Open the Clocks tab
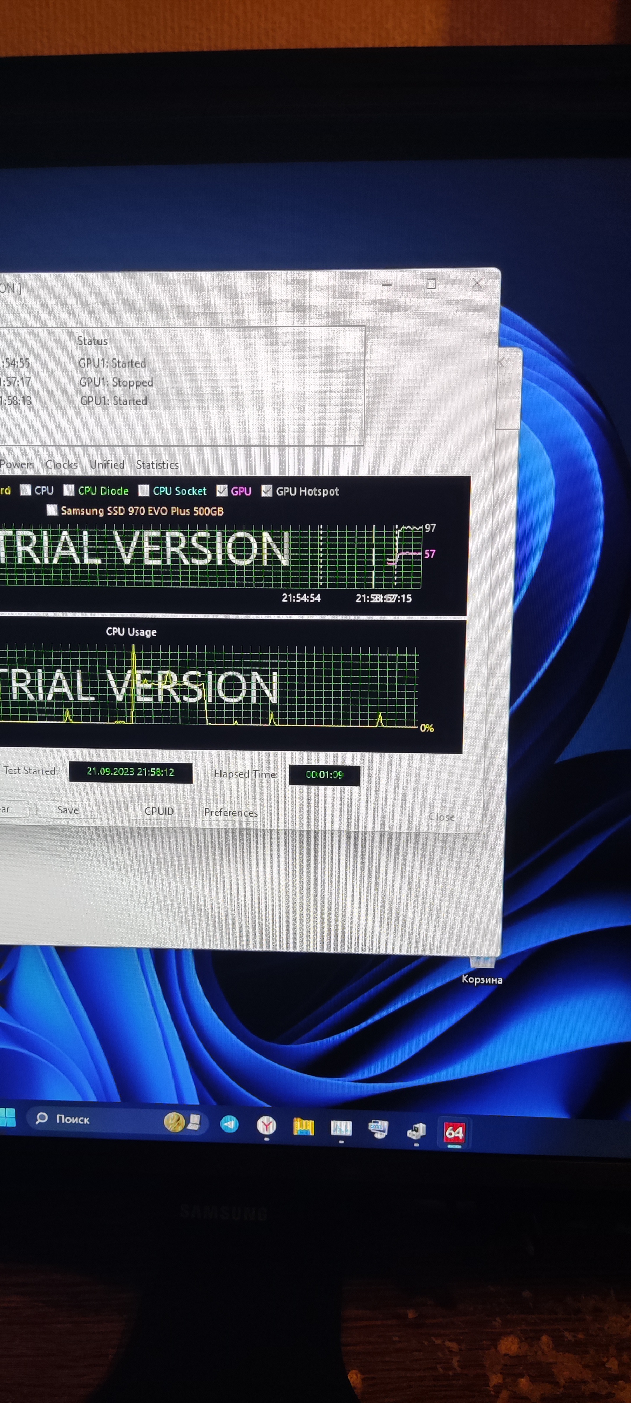 click(x=61, y=465)
